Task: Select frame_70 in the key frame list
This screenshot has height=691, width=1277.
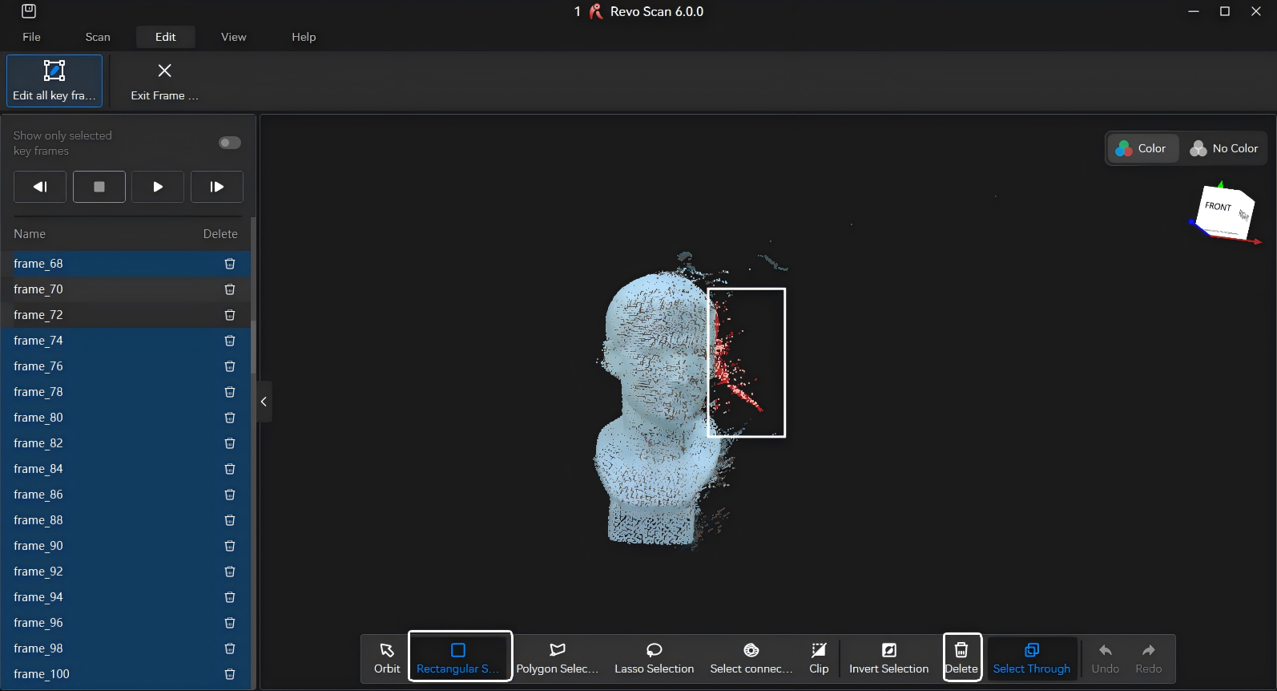Action: click(x=38, y=289)
